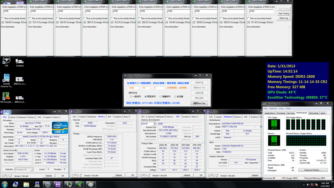Toggle low priority thread in the 329.8% Coverage MemTest
Viewport: 334px width, 188px height.
tap(194, 18)
